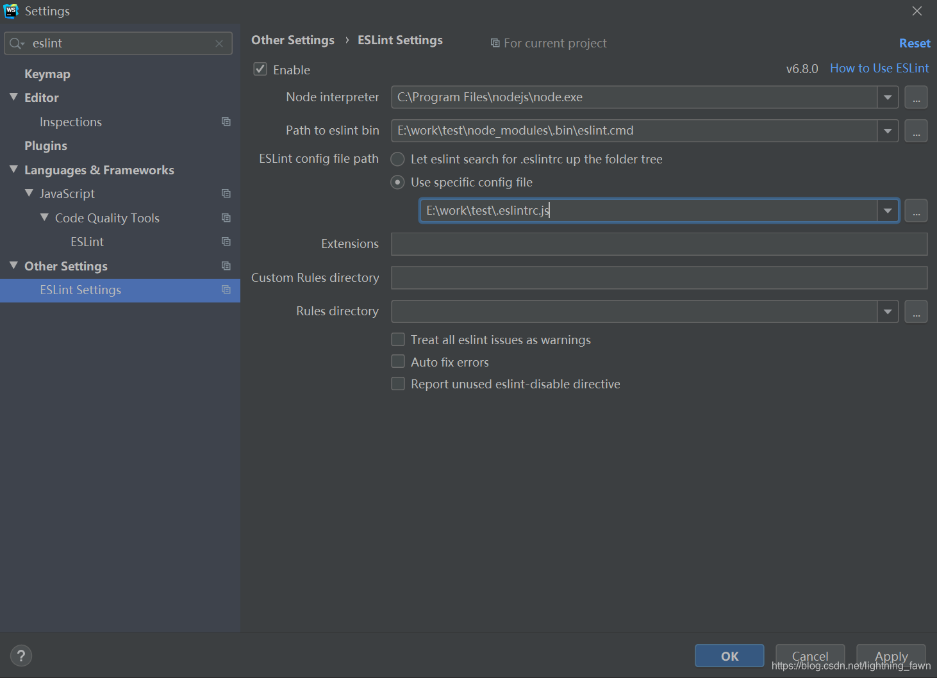Image resolution: width=937 pixels, height=678 pixels.
Task: Click into Custom Rules directory field
Action: pyautogui.click(x=659, y=277)
